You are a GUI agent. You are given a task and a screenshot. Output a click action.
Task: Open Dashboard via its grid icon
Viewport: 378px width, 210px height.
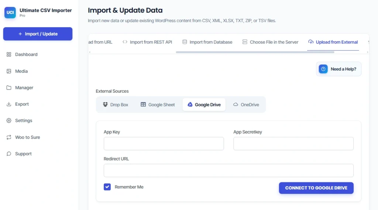pos(9,55)
